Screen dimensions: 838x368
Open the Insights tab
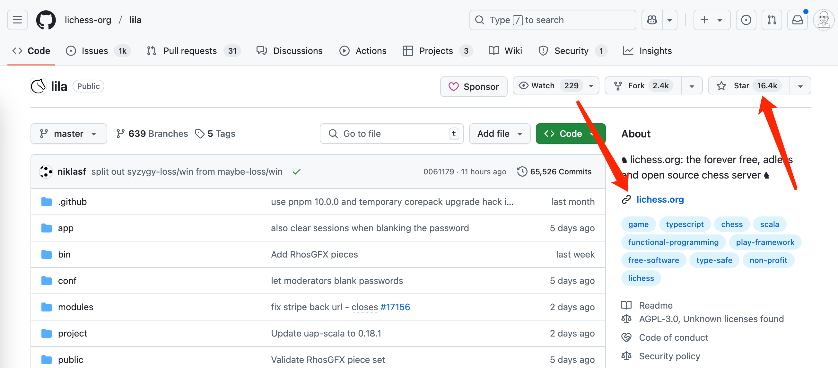coord(647,51)
